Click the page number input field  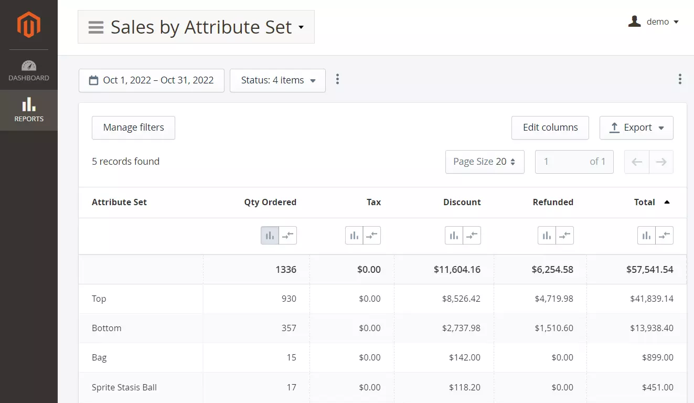pyautogui.click(x=561, y=162)
